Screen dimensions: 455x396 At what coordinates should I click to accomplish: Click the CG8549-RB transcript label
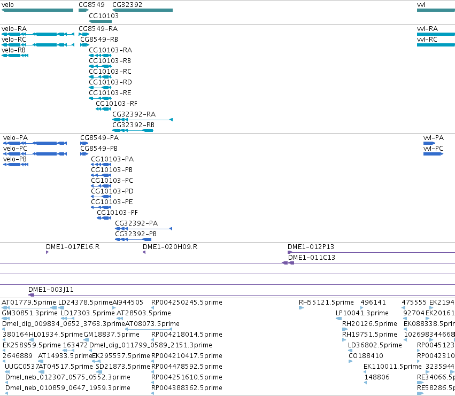99,40
